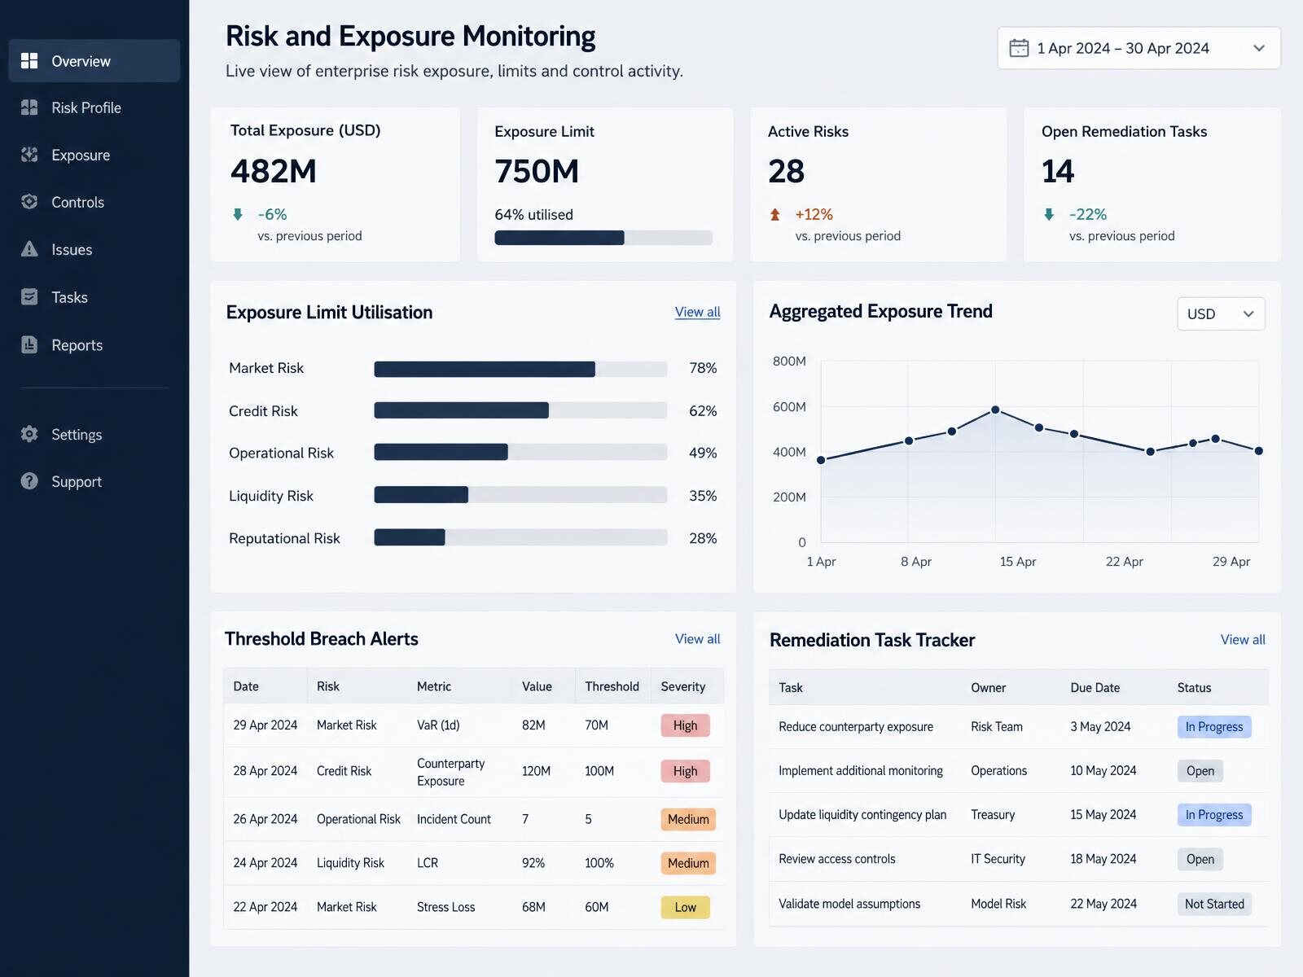
Task: Click the last data point on exposure trend chart
Action: (1259, 450)
